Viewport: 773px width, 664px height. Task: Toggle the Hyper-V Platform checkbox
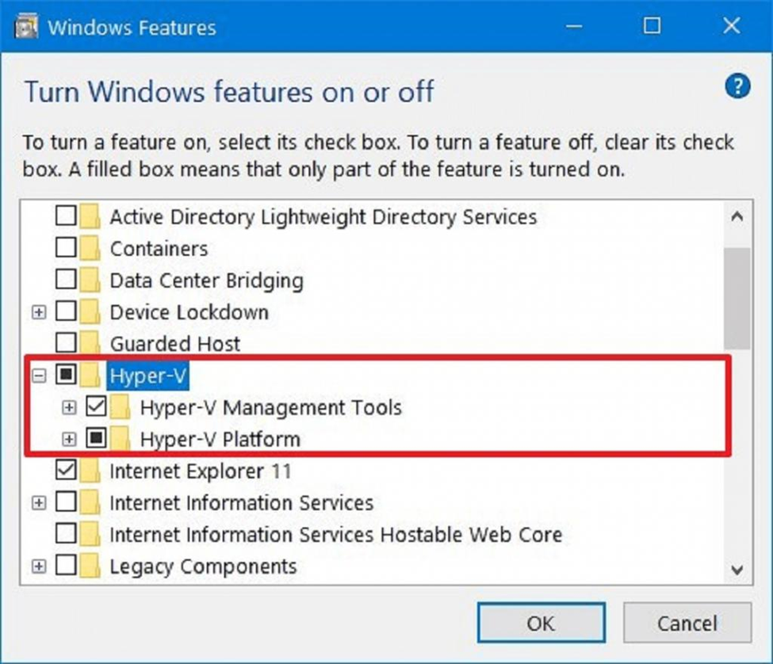pyautogui.click(x=97, y=439)
